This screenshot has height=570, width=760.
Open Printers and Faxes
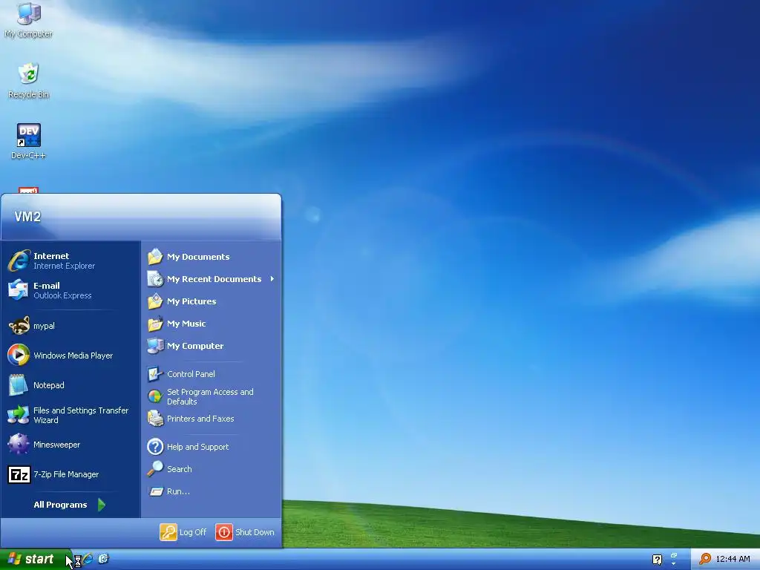(211, 419)
